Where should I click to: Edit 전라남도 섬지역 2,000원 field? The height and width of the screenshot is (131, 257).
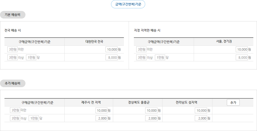(201, 118)
